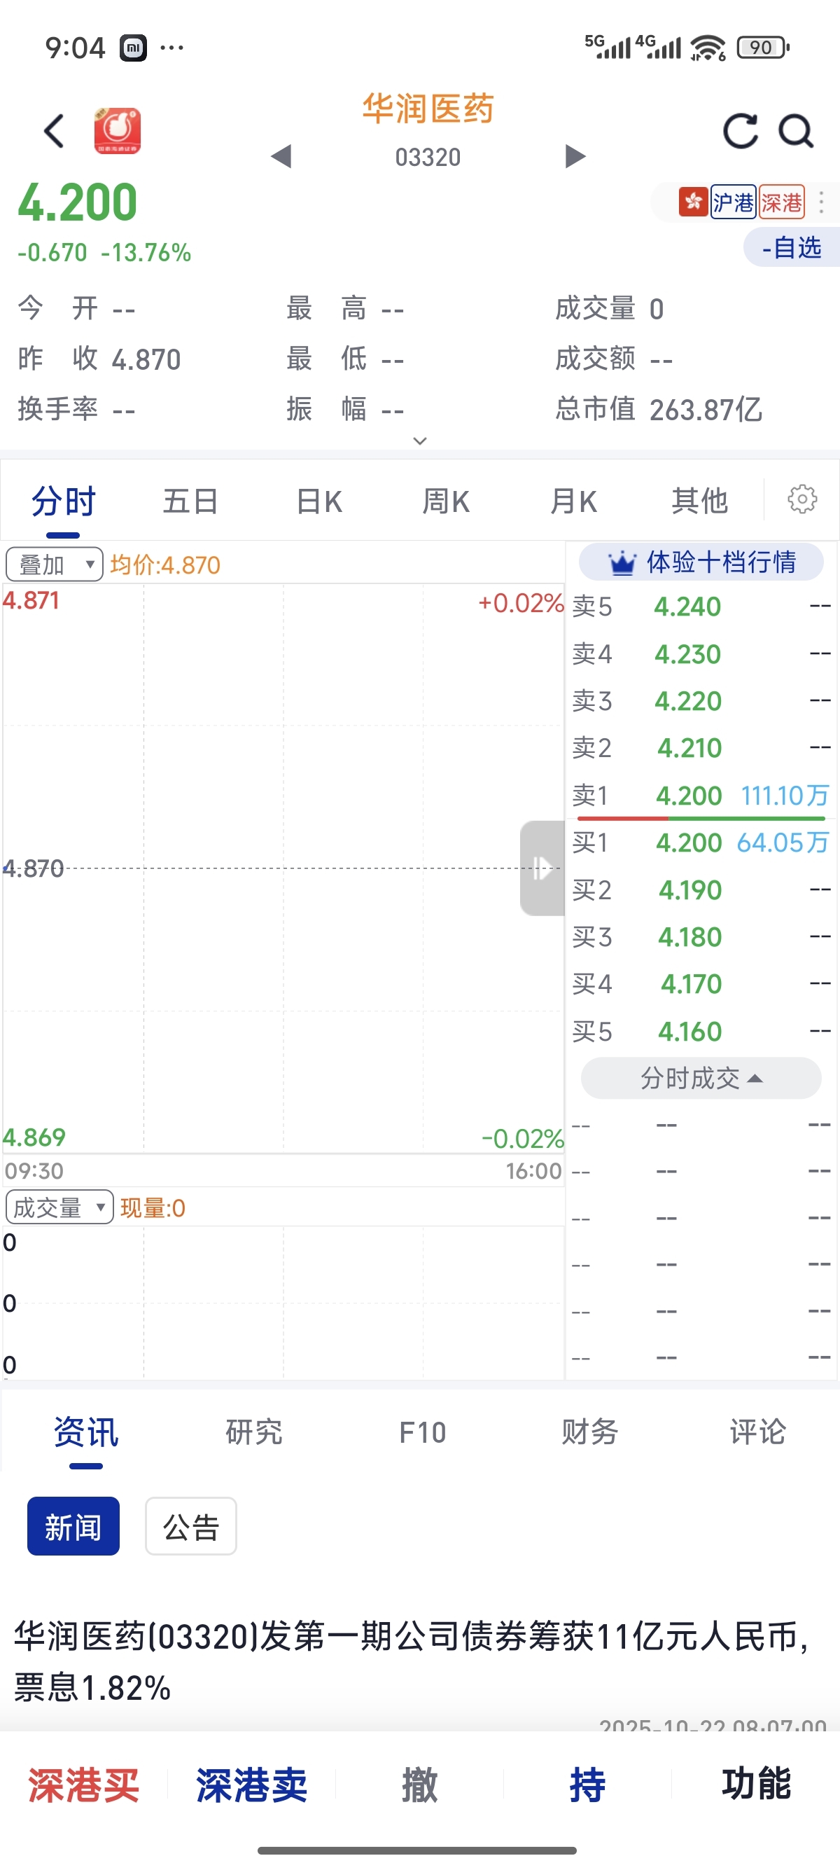Select the 公告 filter chip
This screenshot has height=1870, width=840.
tap(191, 1526)
